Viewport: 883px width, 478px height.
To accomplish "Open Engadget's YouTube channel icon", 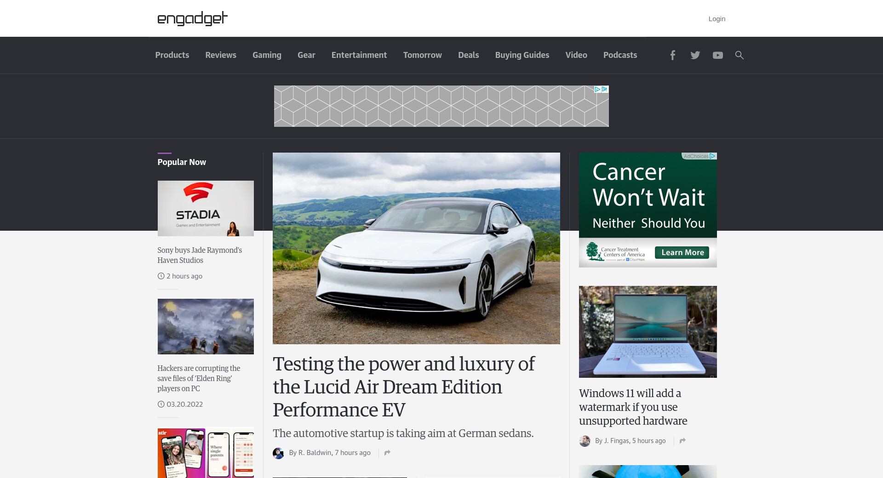I will coord(717,55).
